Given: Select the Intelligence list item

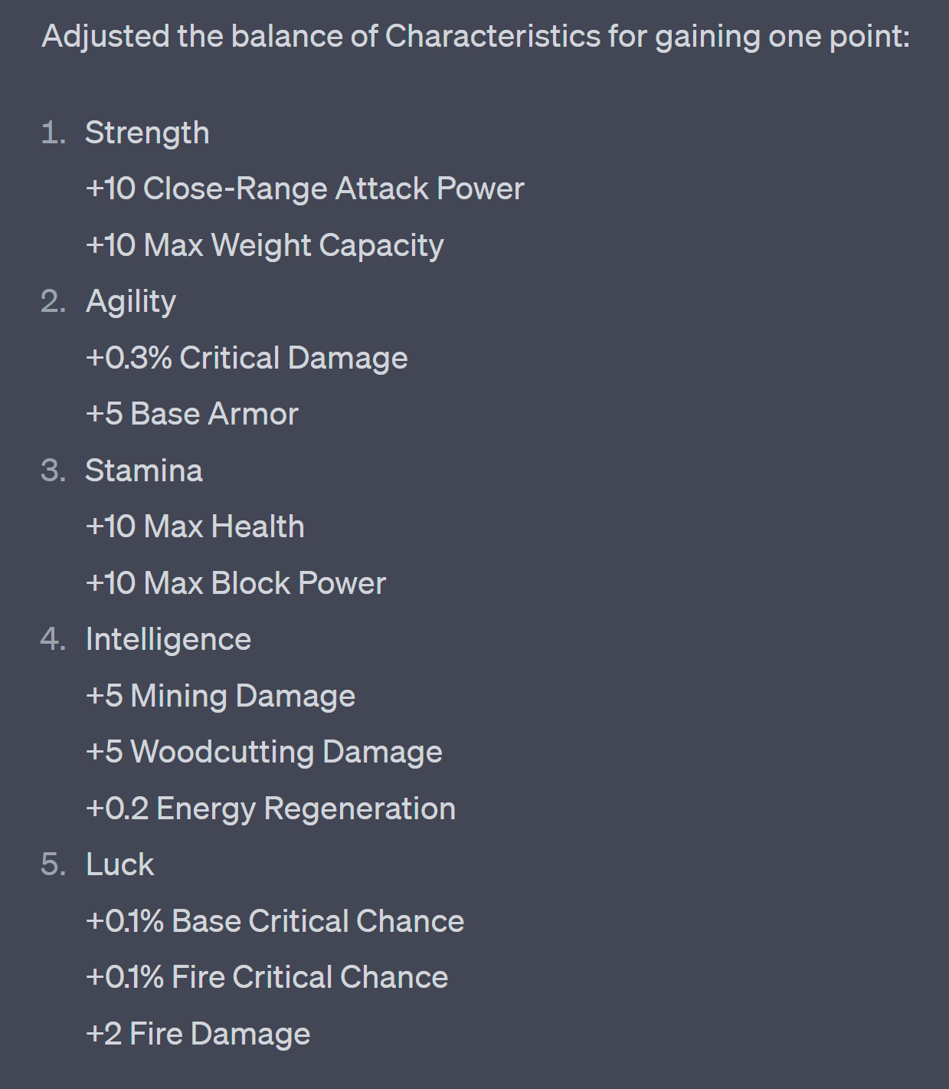Looking at the screenshot, I should click(x=169, y=640).
